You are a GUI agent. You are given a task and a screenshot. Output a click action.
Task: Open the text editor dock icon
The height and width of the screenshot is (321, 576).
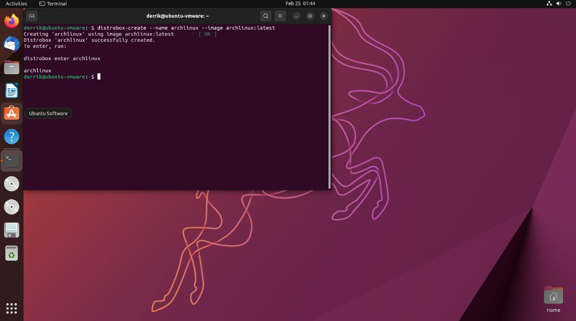pyautogui.click(x=12, y=230)
